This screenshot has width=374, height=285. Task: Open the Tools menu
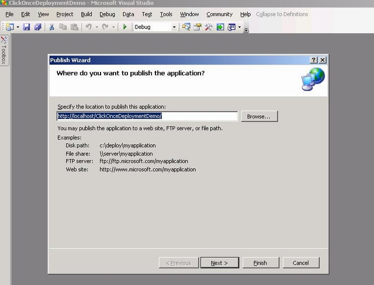[x=166, y=14]
